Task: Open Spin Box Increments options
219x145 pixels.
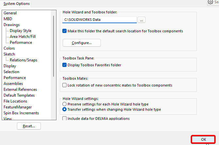Action: (x=21, y=113)
